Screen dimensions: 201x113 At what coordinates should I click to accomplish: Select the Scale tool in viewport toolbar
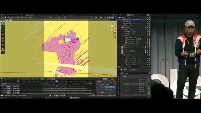3,38
